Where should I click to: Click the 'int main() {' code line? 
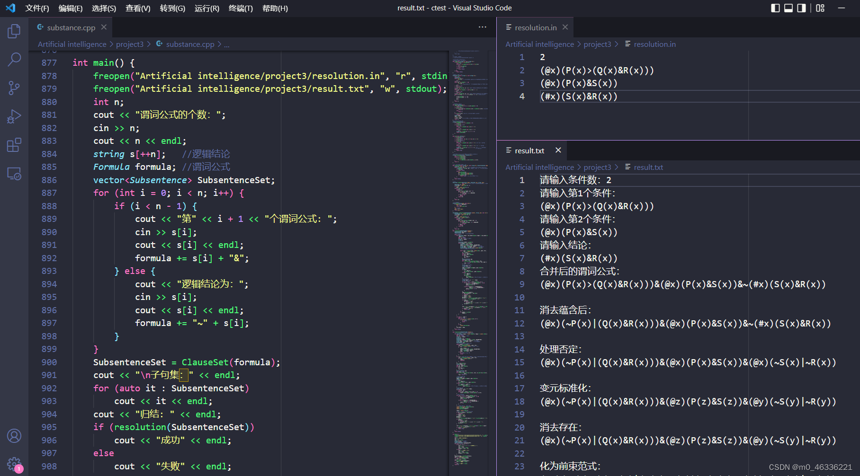pyautogui.click(x=104, y=63)
